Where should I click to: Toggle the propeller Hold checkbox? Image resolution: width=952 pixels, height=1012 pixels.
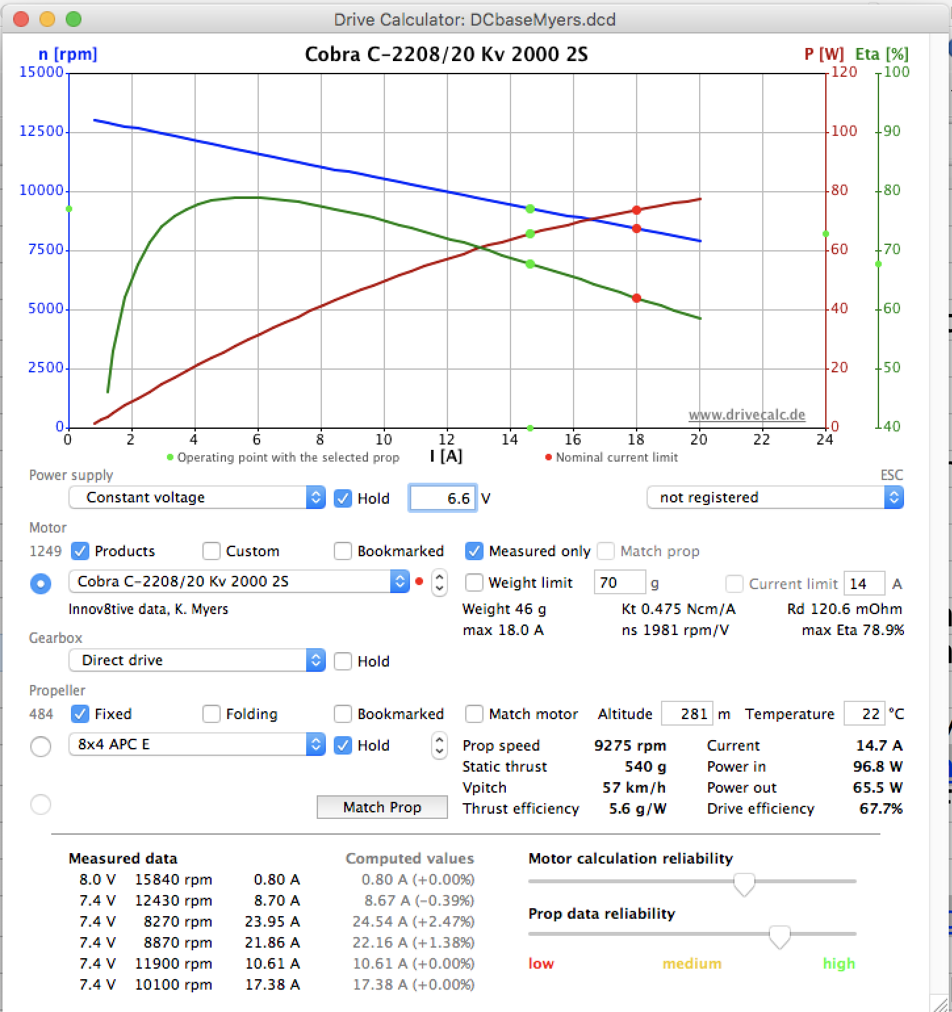click(343, 745)
